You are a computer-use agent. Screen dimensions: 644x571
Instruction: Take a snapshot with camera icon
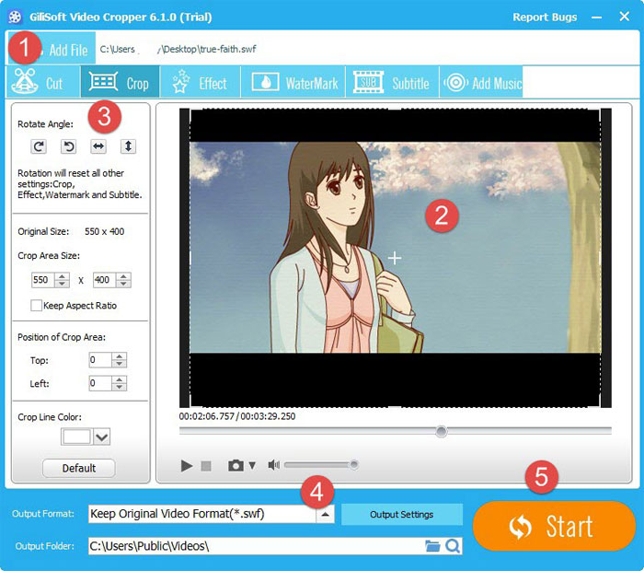[x=236, y=466]
